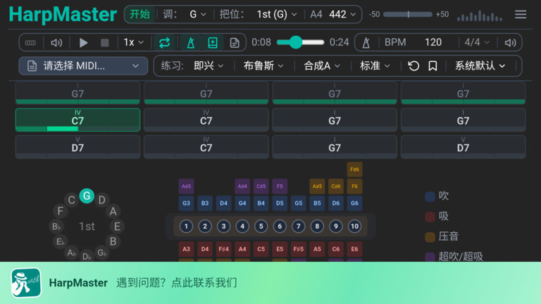The image size is (541, 304).
Task: Click harmonica hole 7
Action: [299, 227]
